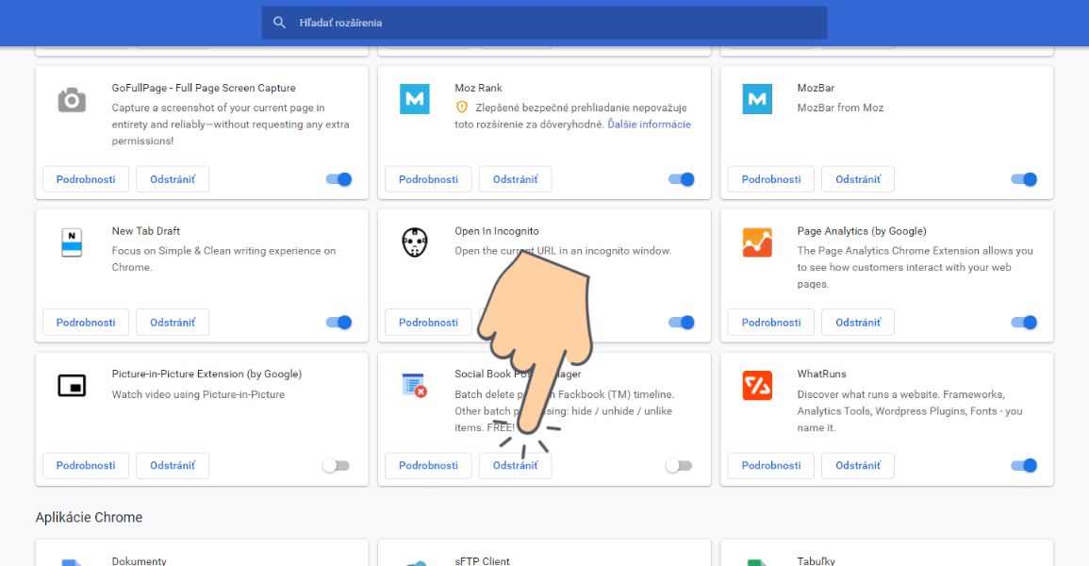This screenshot has height=566, width=1089.
Task: Click Odstrániť under Page Analytics
Action: coord(858,323)
